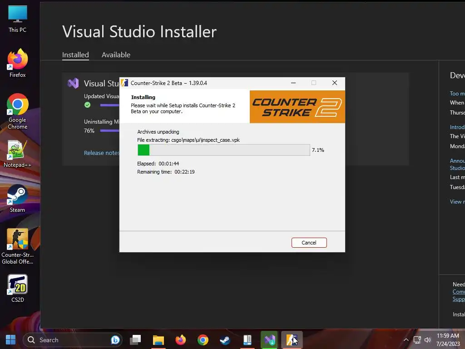The height and width of the screenshot is (349, 465).
Task: Select the Google Chrome desktop shortcut
Action: coord(18,112)
